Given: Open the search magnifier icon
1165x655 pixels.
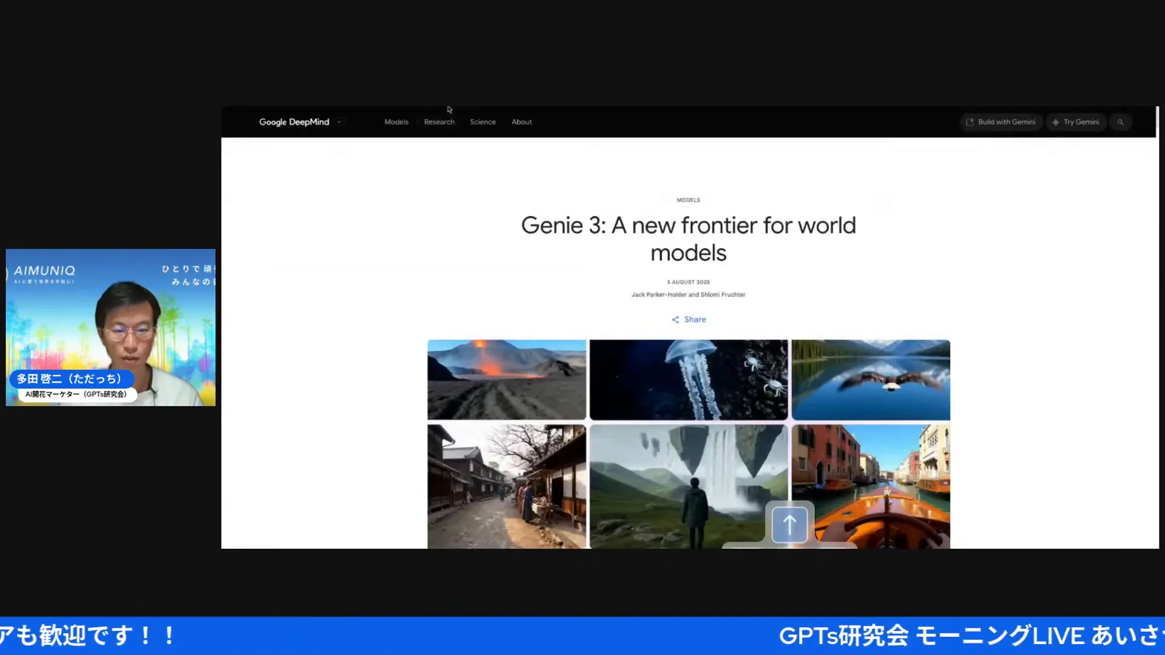Looking at the screenshot, I should (x=1121, y=122).
